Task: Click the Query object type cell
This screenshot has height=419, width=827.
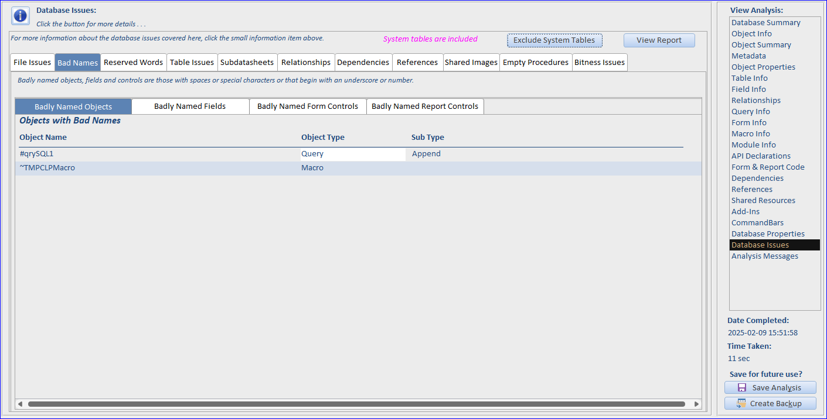Action: [353, 154]
